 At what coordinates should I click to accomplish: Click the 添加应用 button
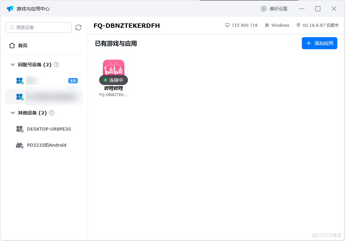319,43
